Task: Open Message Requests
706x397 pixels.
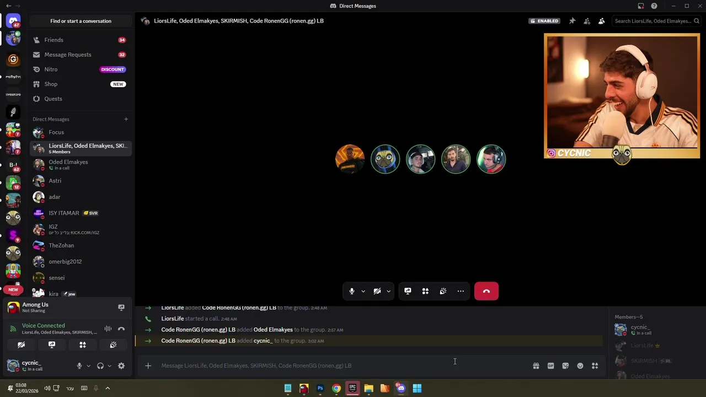Action: [81, 55]
